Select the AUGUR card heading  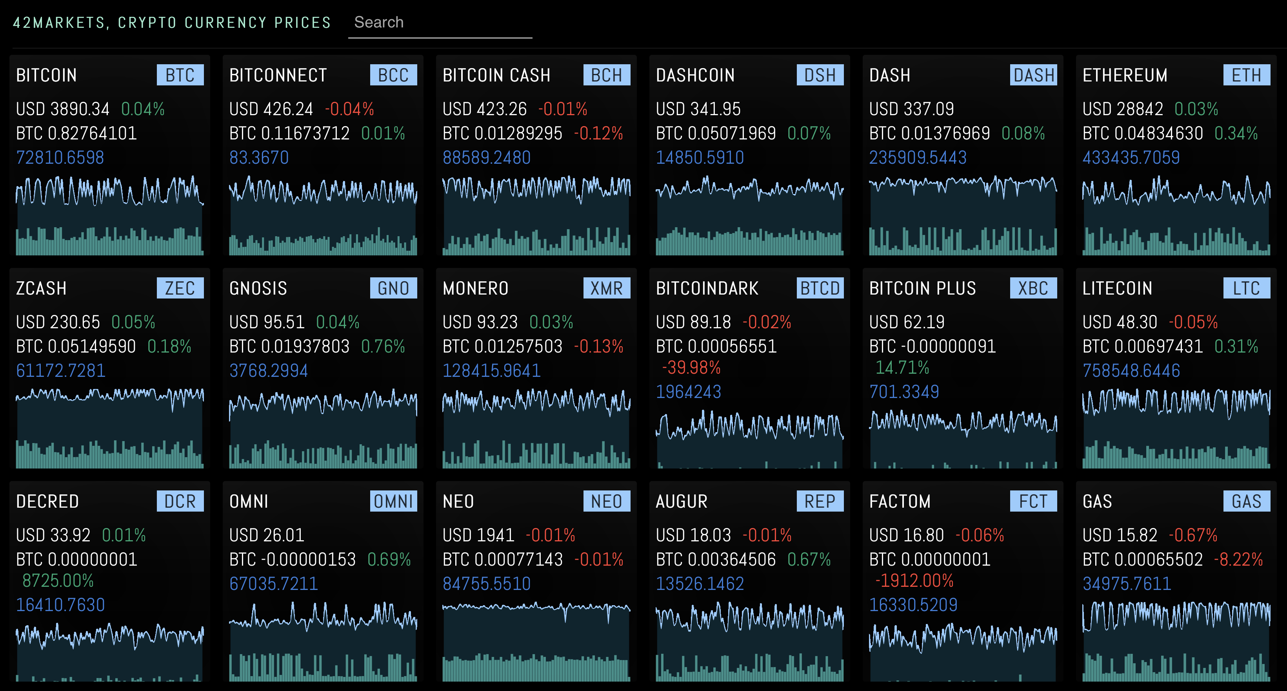[x=682, y=501]
